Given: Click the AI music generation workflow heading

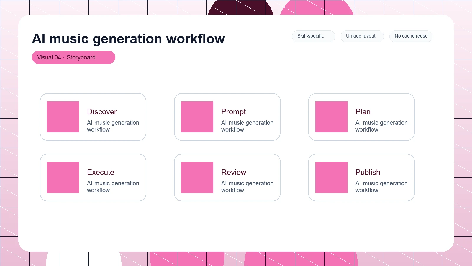Looking at the screenshot, I should [128, 39].
